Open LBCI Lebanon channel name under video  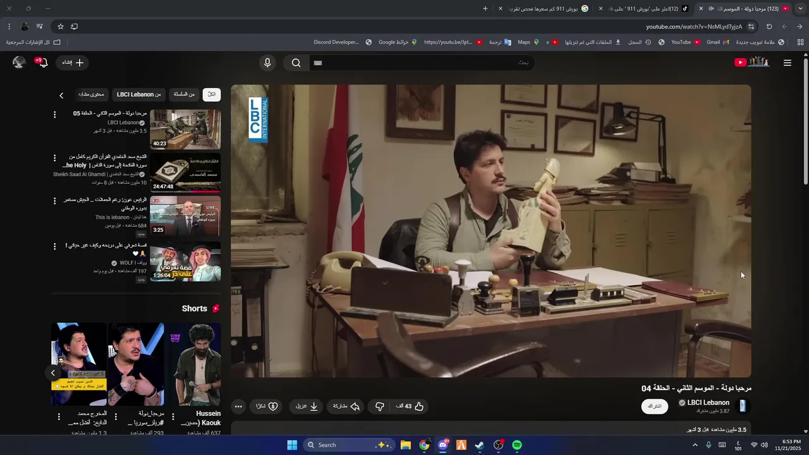pyautogui.click(x=708, y=403)
